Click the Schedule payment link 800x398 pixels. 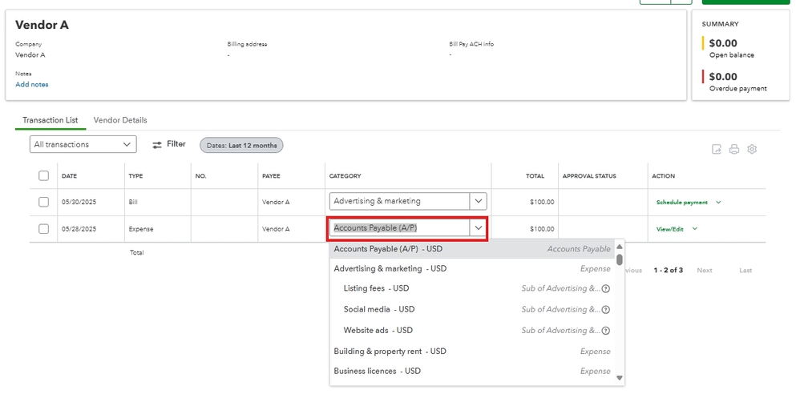pos(681,203)
